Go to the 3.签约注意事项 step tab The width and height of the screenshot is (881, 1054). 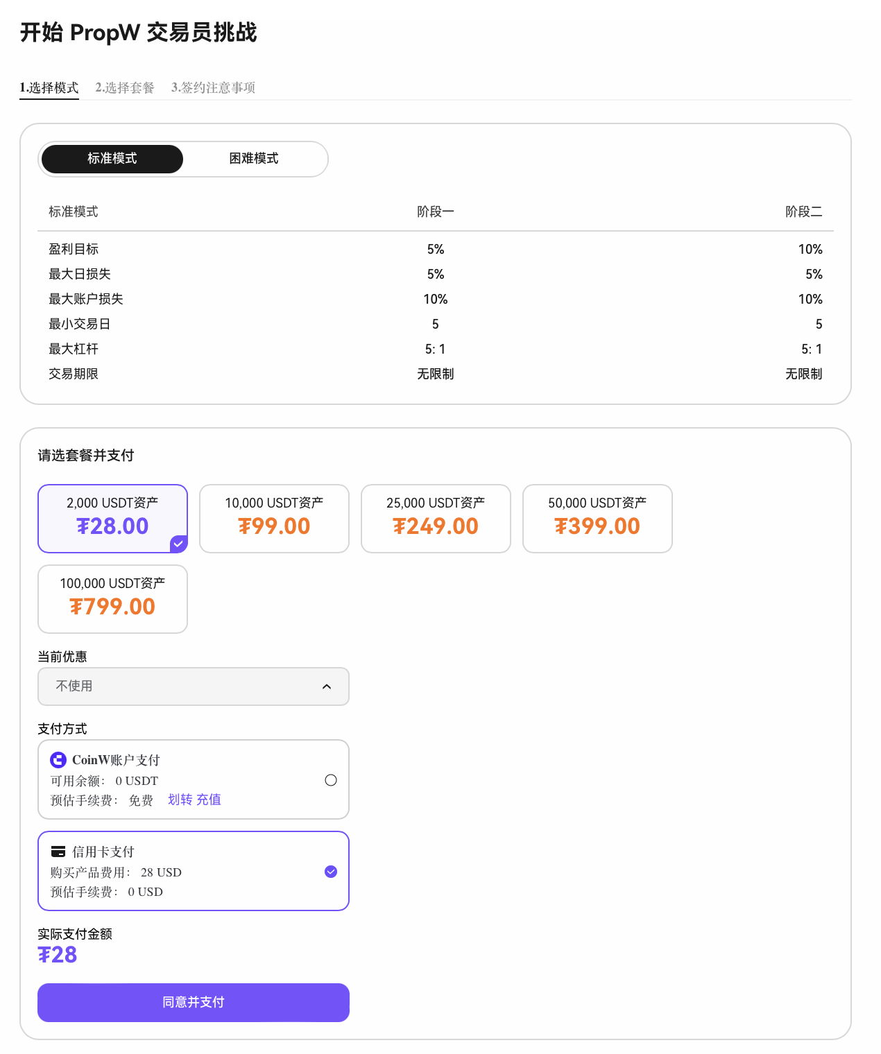coord(214,87)
